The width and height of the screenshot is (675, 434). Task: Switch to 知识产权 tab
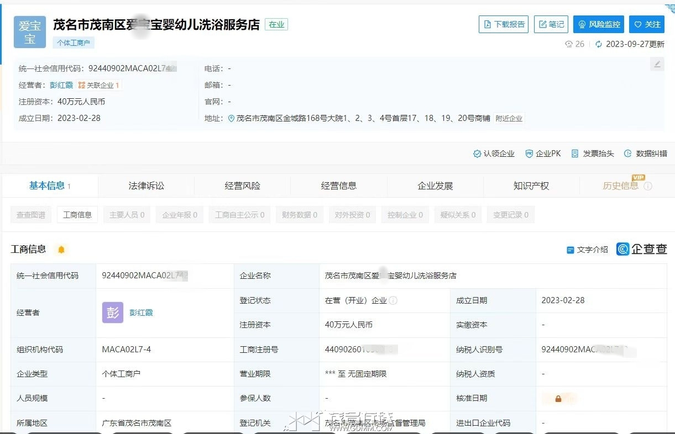(531, 186)
